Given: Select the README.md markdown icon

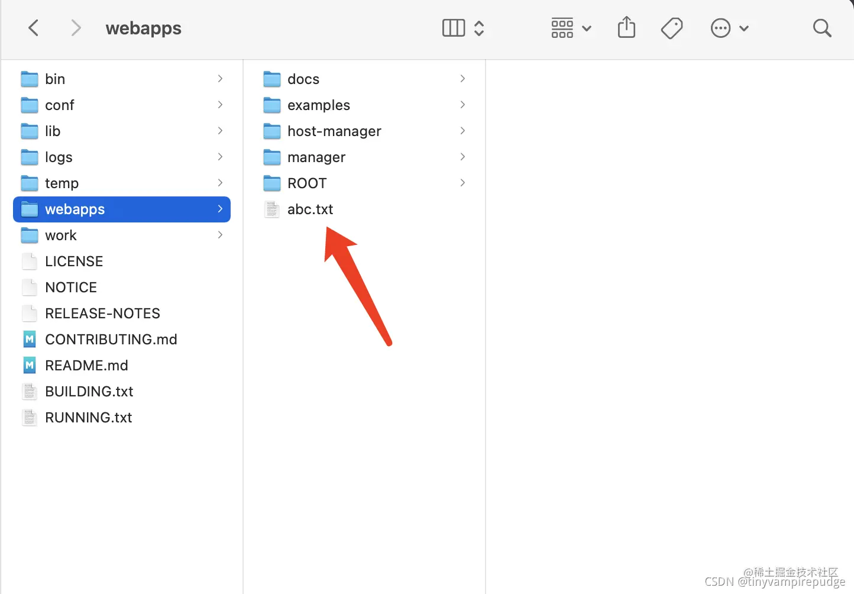Looking at the screenshot, I should tap(30, 365).
